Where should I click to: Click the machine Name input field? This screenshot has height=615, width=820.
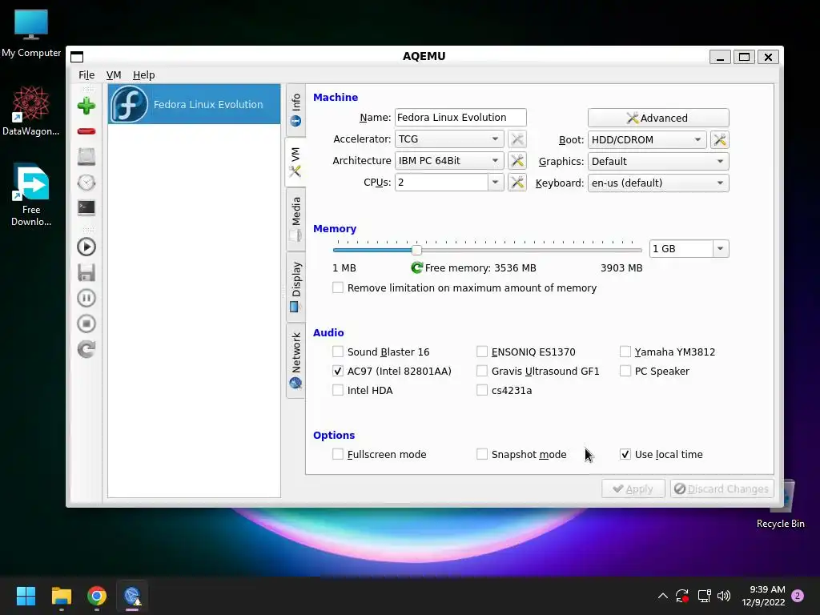coord(460,117)
